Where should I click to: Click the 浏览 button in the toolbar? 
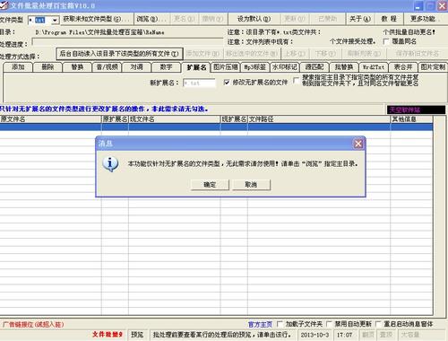click(151, 19)
